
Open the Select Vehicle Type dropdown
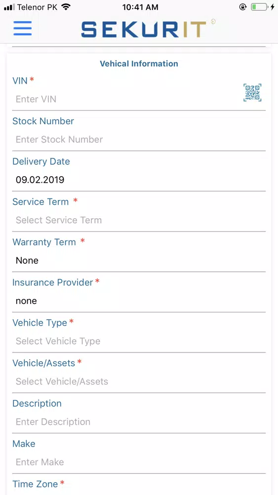point(139,341)
